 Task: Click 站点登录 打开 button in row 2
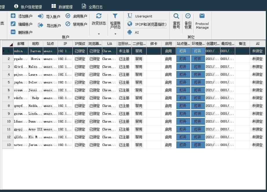click(x=183, y=59)
